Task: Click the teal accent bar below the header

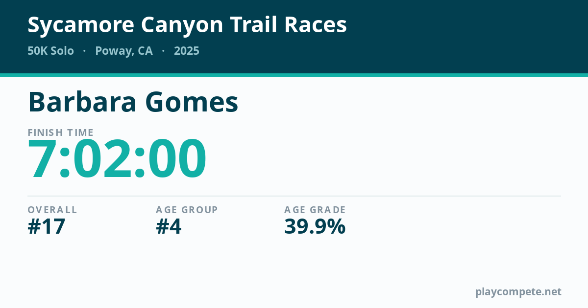Action: point(294,75)
